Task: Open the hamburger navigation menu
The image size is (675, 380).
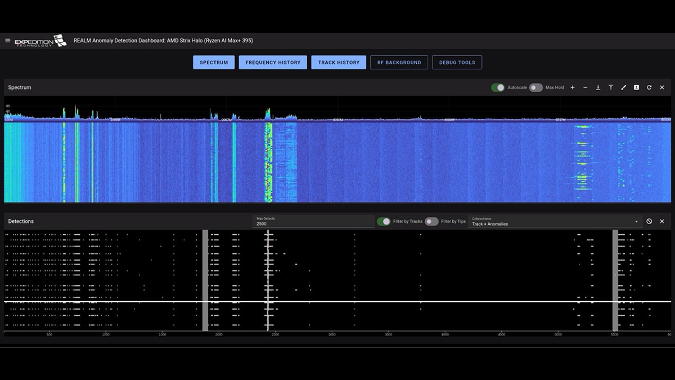Action: [7, 41]
